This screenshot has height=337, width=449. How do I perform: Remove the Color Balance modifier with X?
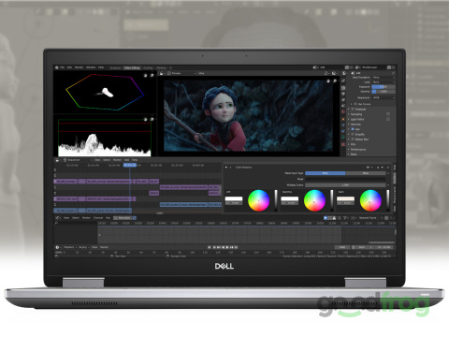[x=388, y=168]
